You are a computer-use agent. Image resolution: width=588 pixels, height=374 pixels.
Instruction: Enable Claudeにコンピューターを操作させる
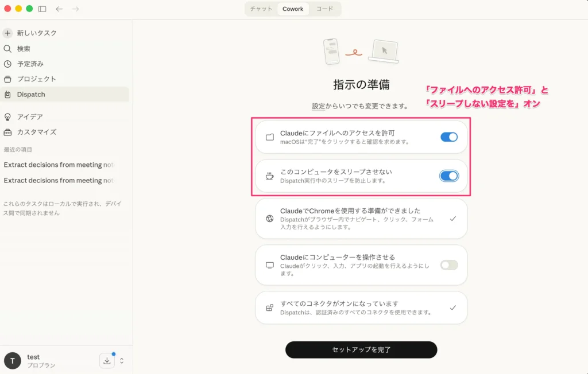click(448, 265)
